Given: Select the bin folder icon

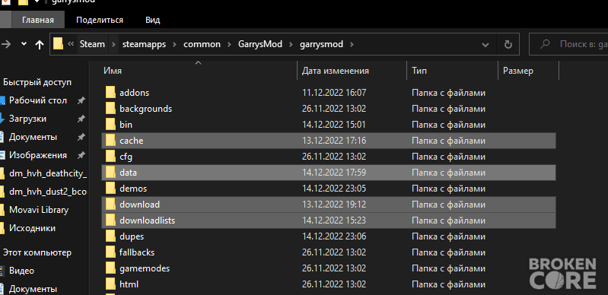Looking at the screenshot, I should point(111,125).
